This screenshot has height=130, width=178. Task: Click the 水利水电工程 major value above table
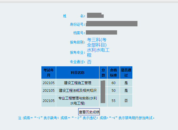pyautogui.click(x=98, y=53)
